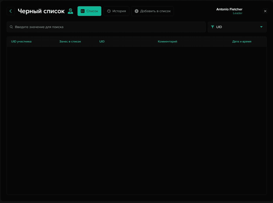
Task: Open the История tab
Action: tap(117, 11)
